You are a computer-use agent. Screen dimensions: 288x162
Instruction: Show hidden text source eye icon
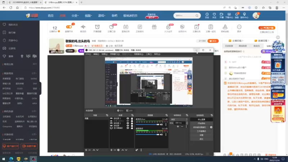click(128, 121)
